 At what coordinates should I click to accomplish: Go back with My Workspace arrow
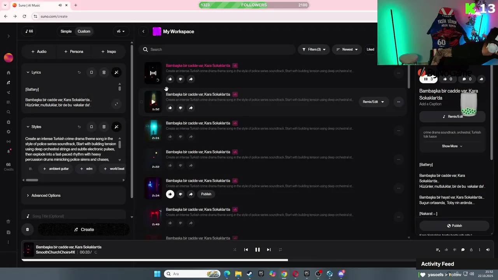pos(143,31)
